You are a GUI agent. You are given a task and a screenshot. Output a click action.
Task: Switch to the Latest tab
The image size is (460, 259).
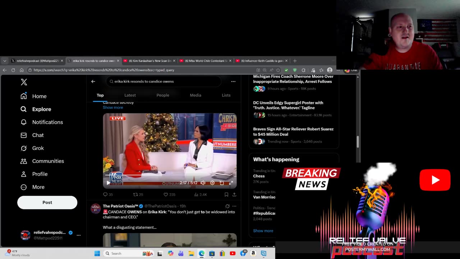point(130,95)
